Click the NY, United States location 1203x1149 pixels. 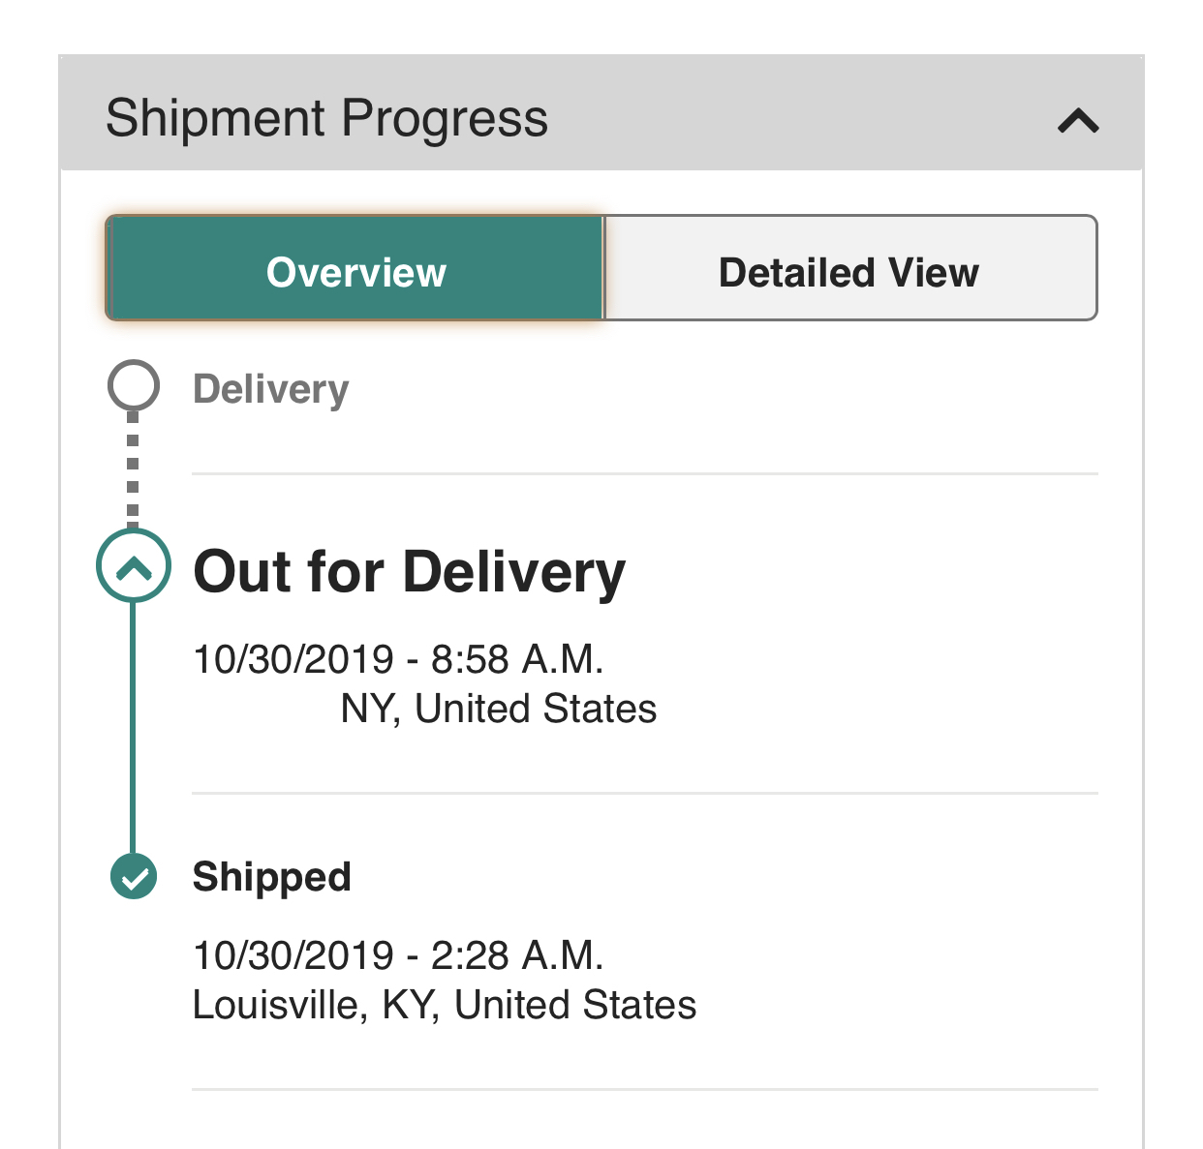(499, 709)
